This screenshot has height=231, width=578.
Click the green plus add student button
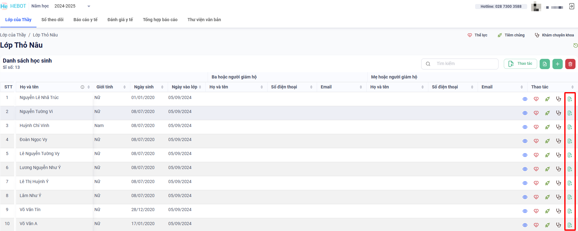pyautogui.click(x=557, y=64)
